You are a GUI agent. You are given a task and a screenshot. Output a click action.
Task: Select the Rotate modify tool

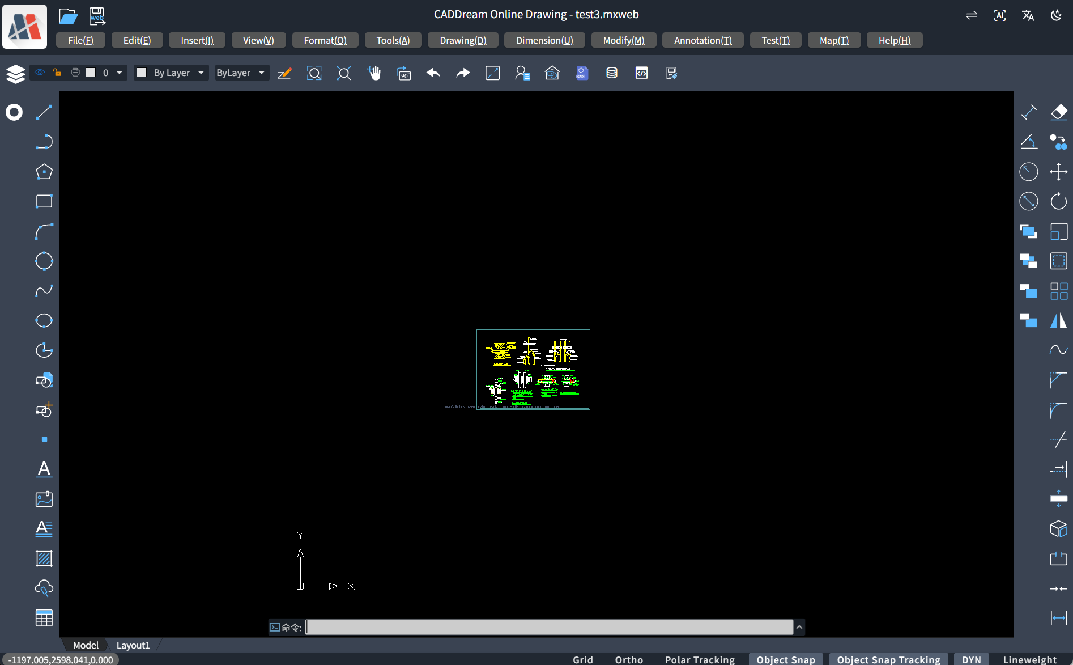coord(1059,201)
